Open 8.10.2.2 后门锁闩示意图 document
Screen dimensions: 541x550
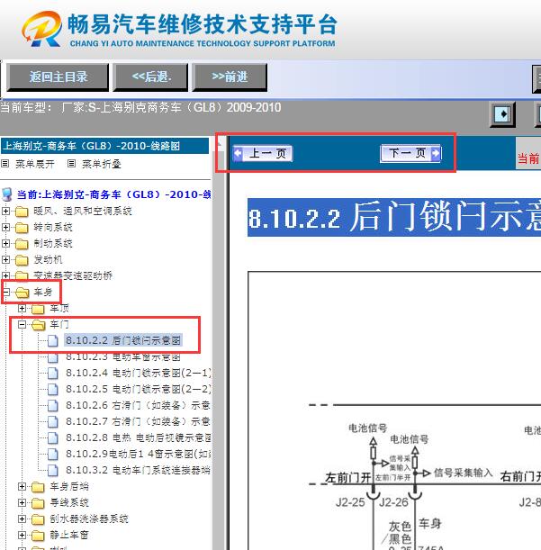[x=123, y=340]
